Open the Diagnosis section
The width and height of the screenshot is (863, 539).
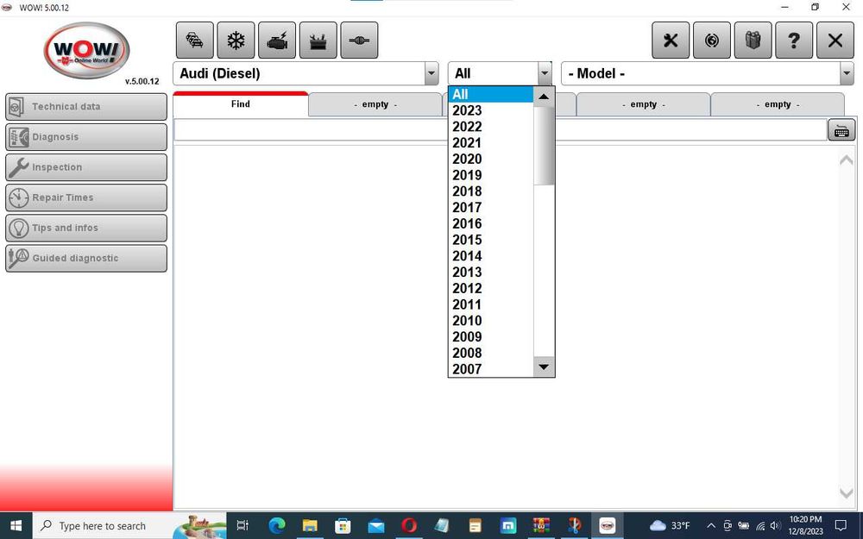86,137
